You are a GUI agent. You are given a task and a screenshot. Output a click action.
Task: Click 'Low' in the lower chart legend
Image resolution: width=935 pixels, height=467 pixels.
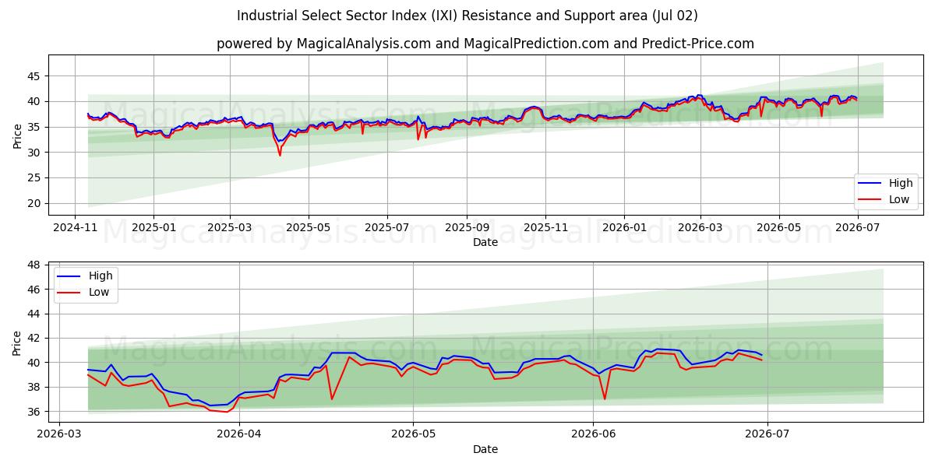pos(99,292)
